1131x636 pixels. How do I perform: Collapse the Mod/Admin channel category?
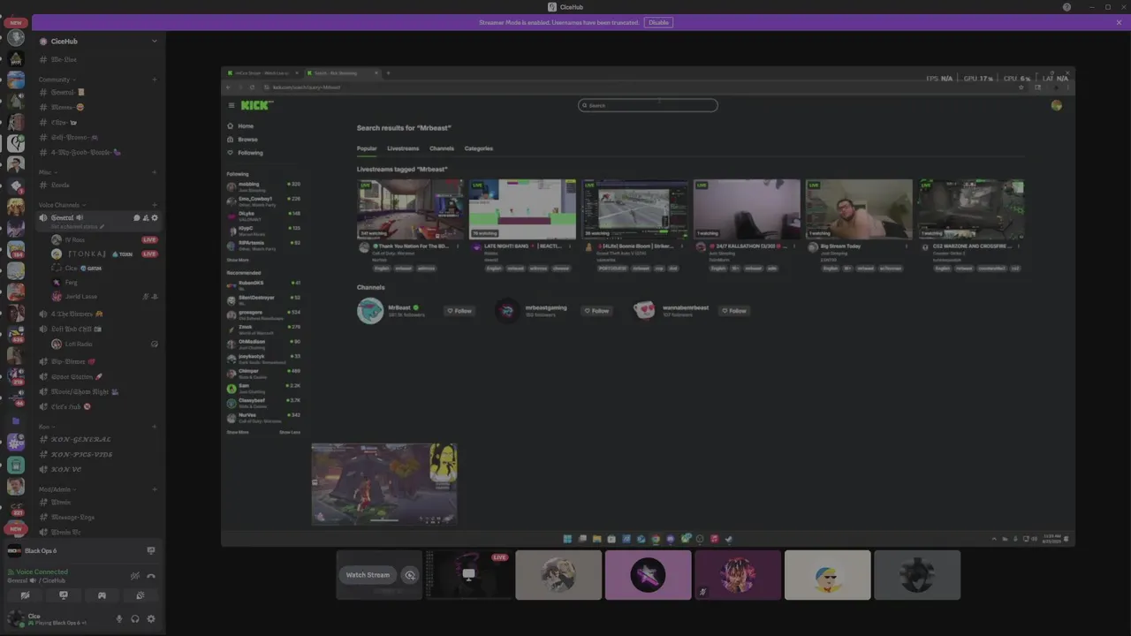click(x=57, y=489)
